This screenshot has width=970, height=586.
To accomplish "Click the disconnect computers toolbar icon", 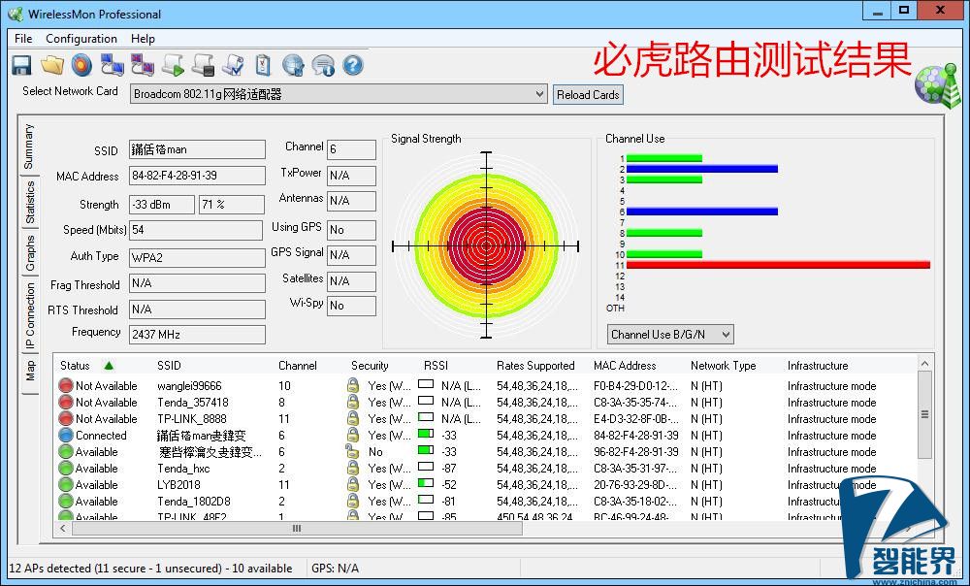I will click(143, 65).
